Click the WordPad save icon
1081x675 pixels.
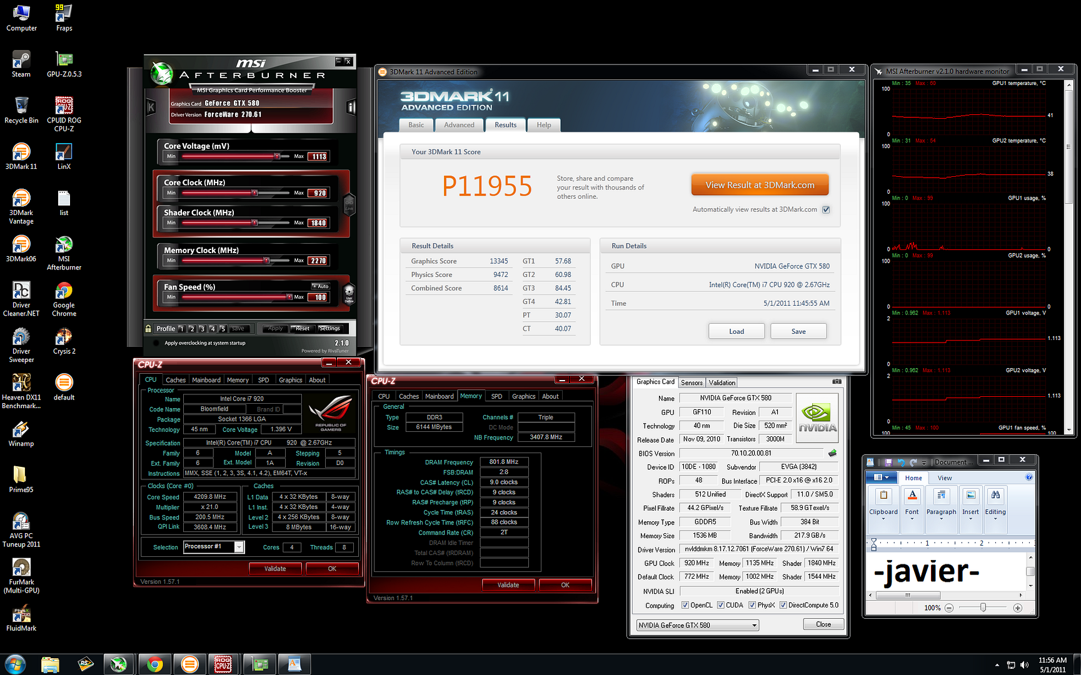click(888, 462)
